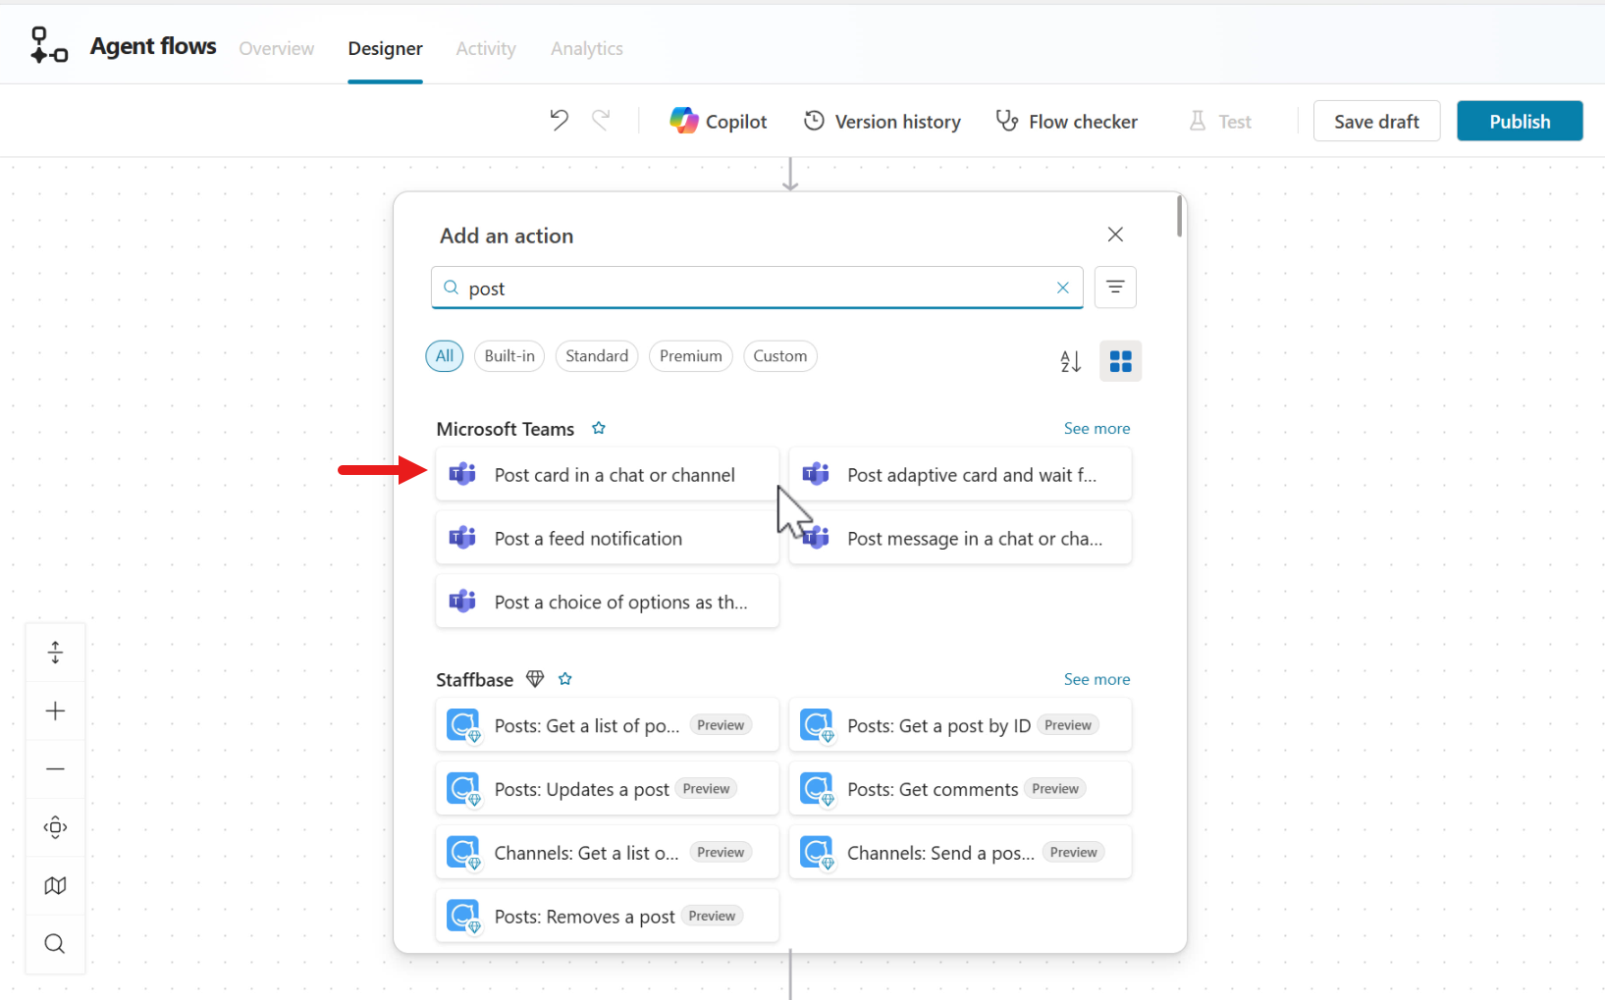Click the pan/move canvas icon

click(55, 827)
